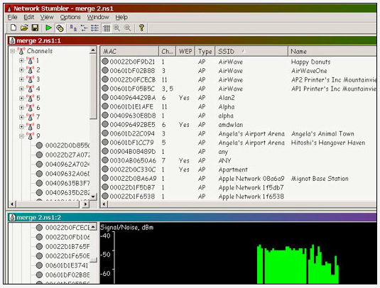The image size is (380, 288).
Task: Click the auto-configure gears icon in toolbar
Action: (60, 28)
